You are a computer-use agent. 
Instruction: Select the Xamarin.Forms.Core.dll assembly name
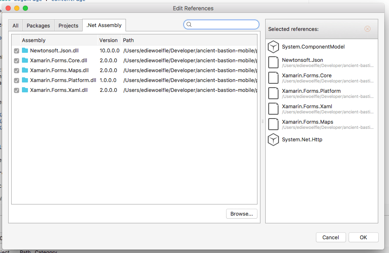click(x=58, y=61)
